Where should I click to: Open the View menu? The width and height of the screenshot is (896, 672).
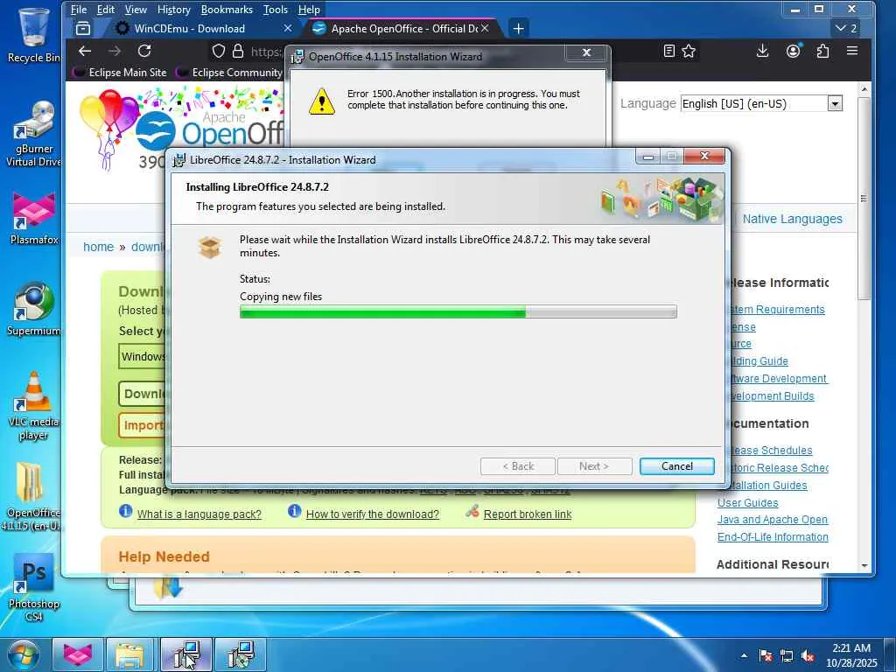pos(136,9)
